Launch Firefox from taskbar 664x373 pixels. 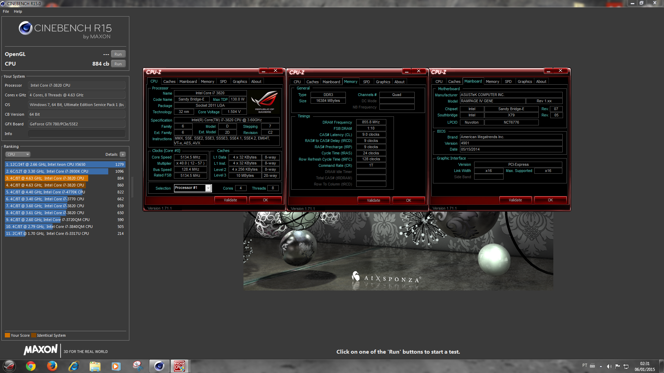pyautogui.click(x=52, y=366)
